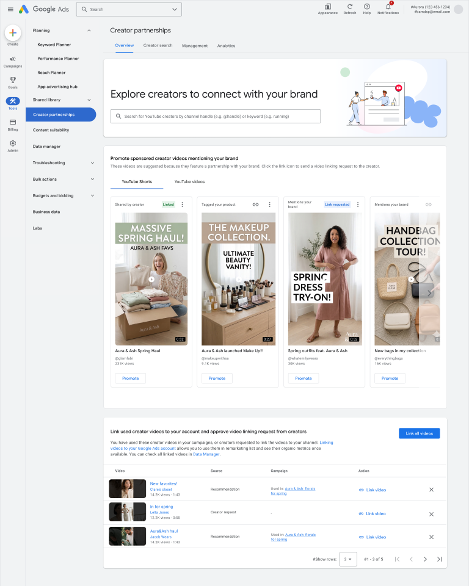Click link icon on Tagged your product card
This screenshot has height=586, width=469.
(x=255, y=204)
